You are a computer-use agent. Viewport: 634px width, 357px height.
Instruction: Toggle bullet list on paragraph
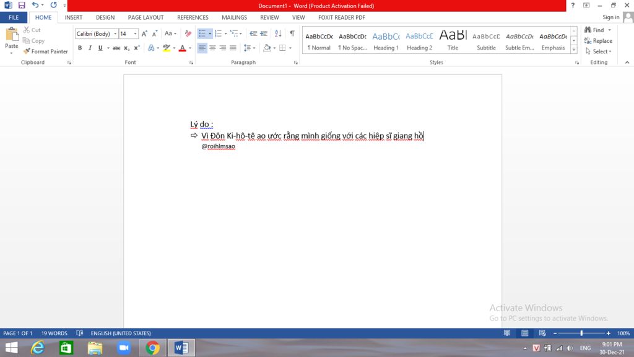click(x=202, y=33)
